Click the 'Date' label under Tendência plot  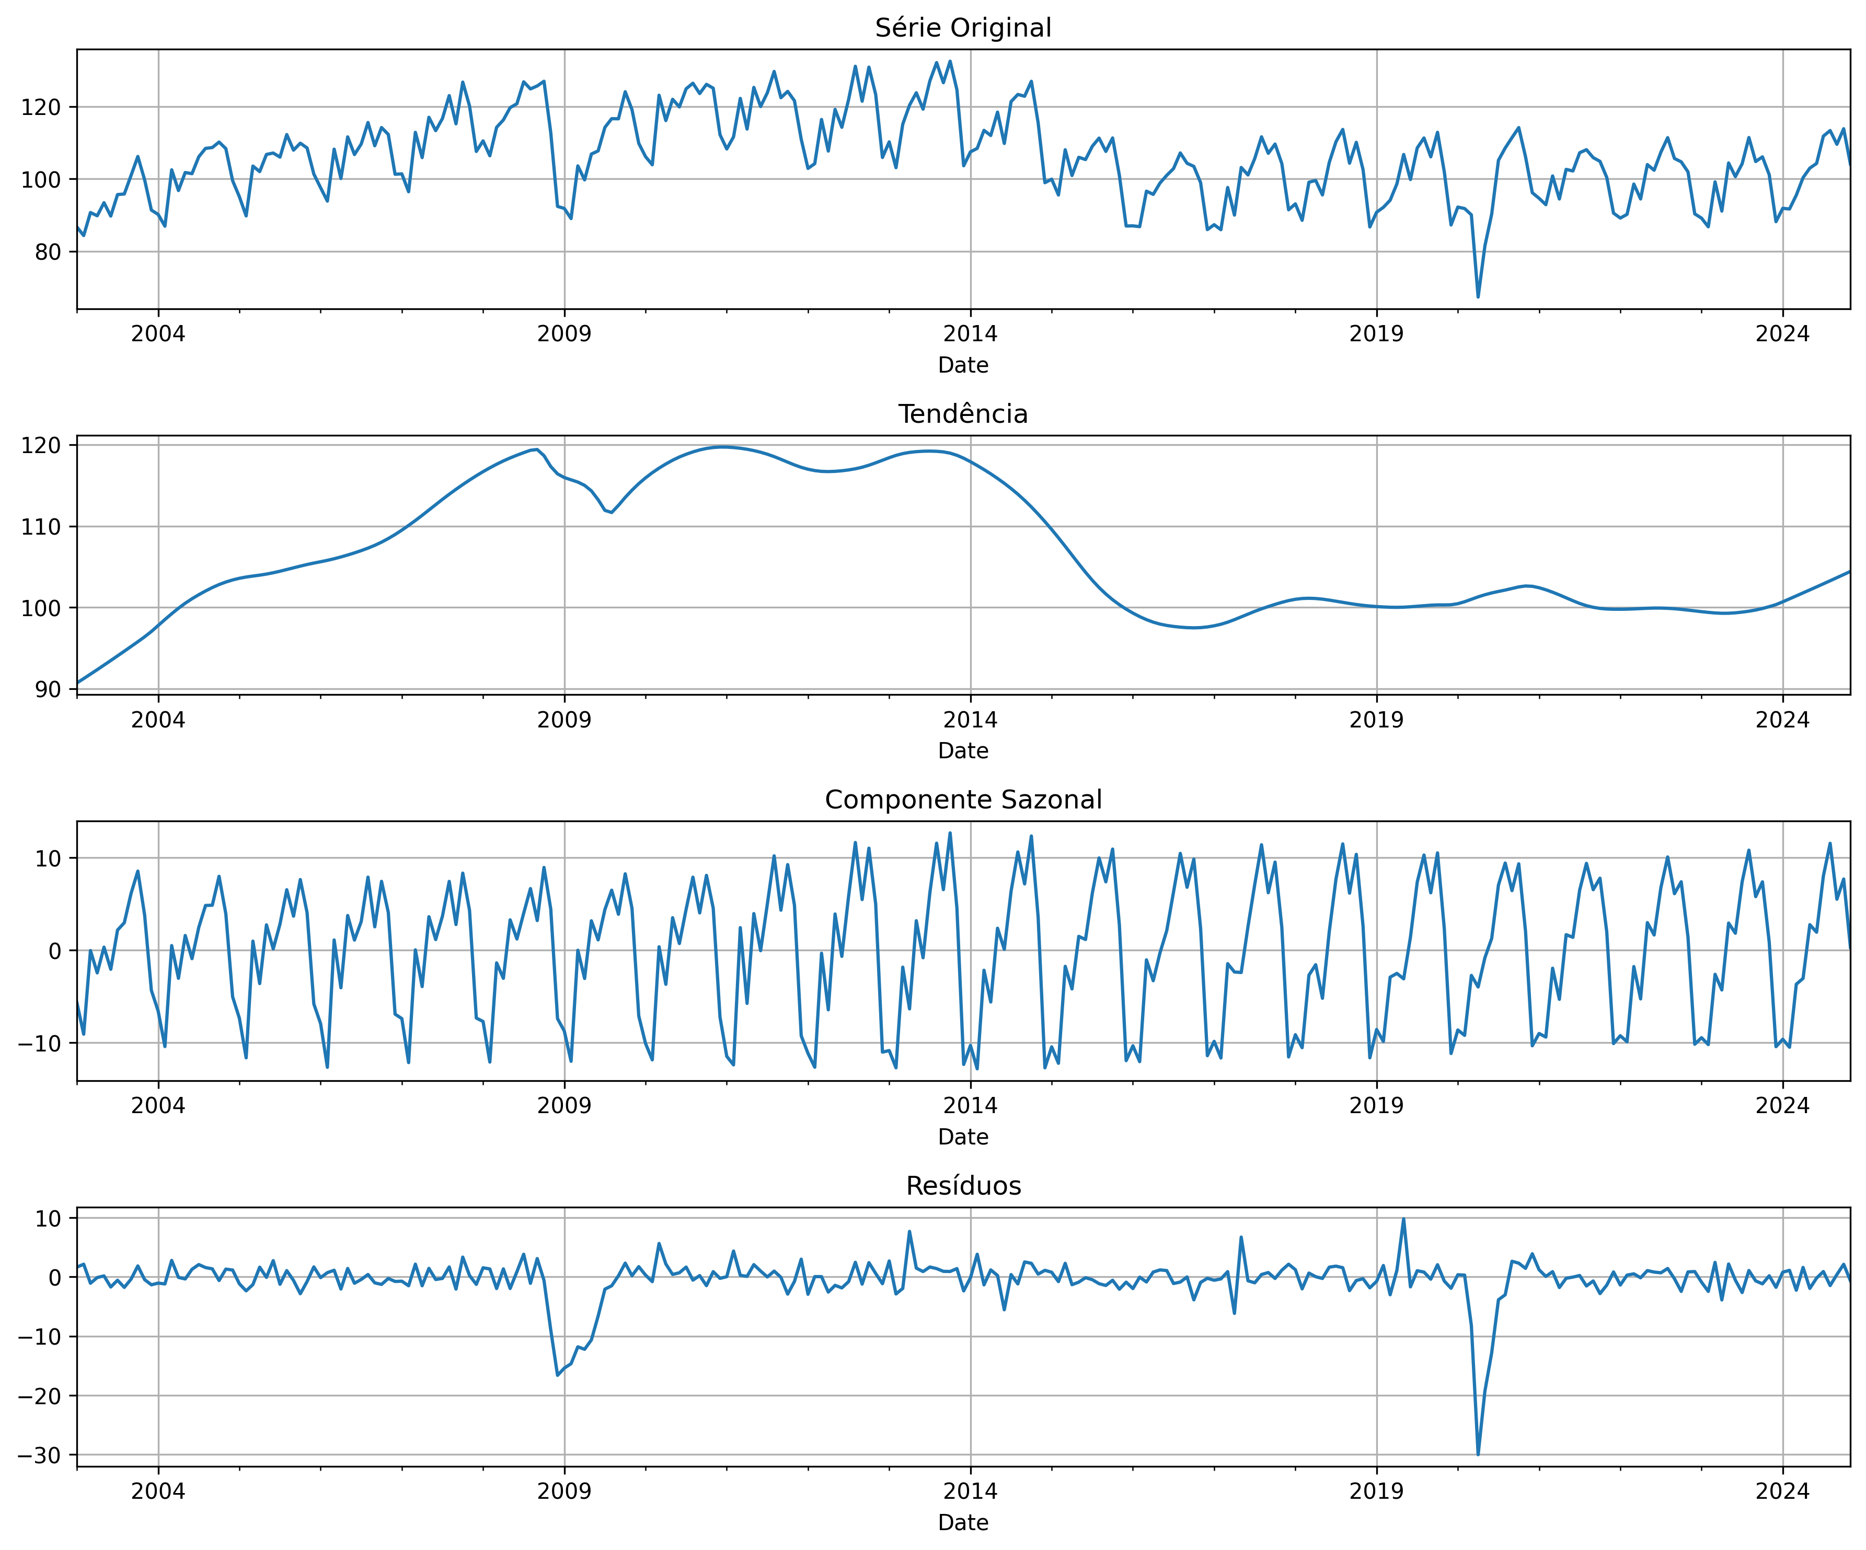(x=963, y=750)
